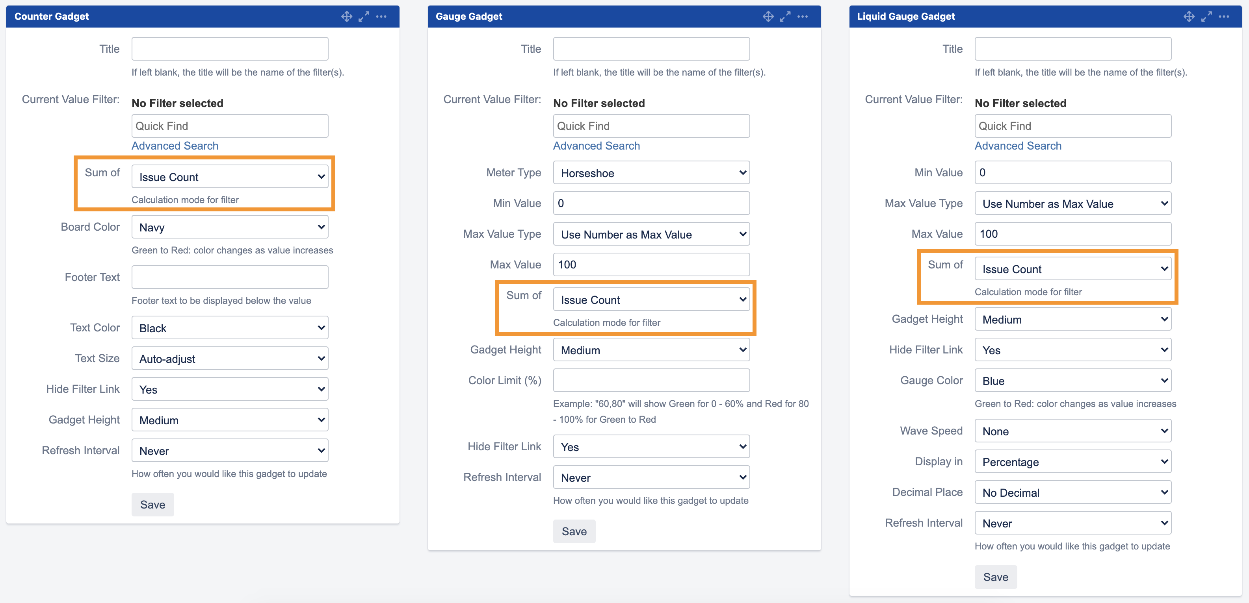Open Liquid Gauge Gadget more options menu
Image resolution: width=1249 pixels, height=603 pixels.
pos(1224,17)
